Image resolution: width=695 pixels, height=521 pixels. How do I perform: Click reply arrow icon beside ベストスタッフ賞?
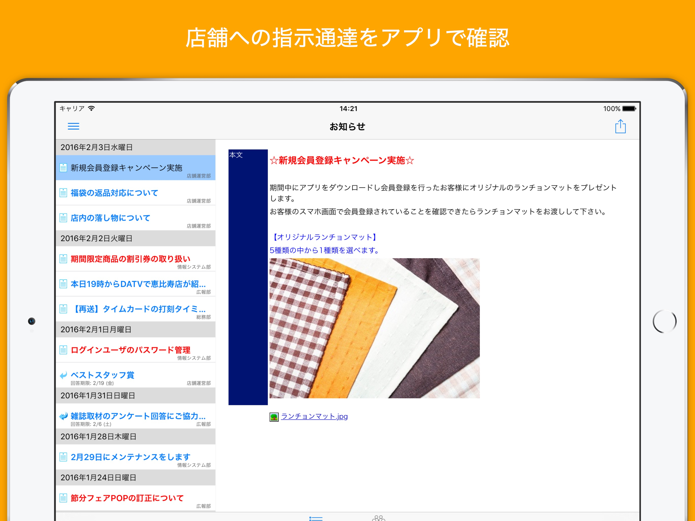tap(63, 375)
